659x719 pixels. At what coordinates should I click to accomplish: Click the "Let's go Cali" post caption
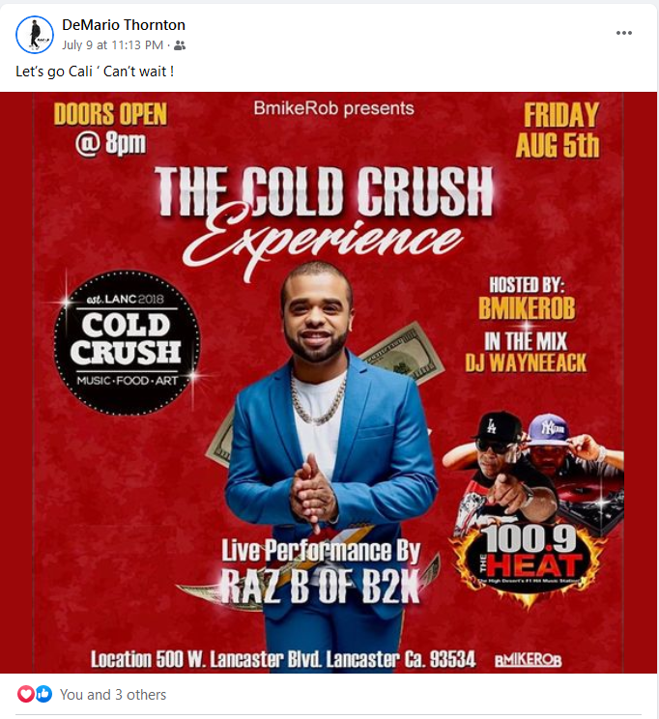[x=95, y=72]
